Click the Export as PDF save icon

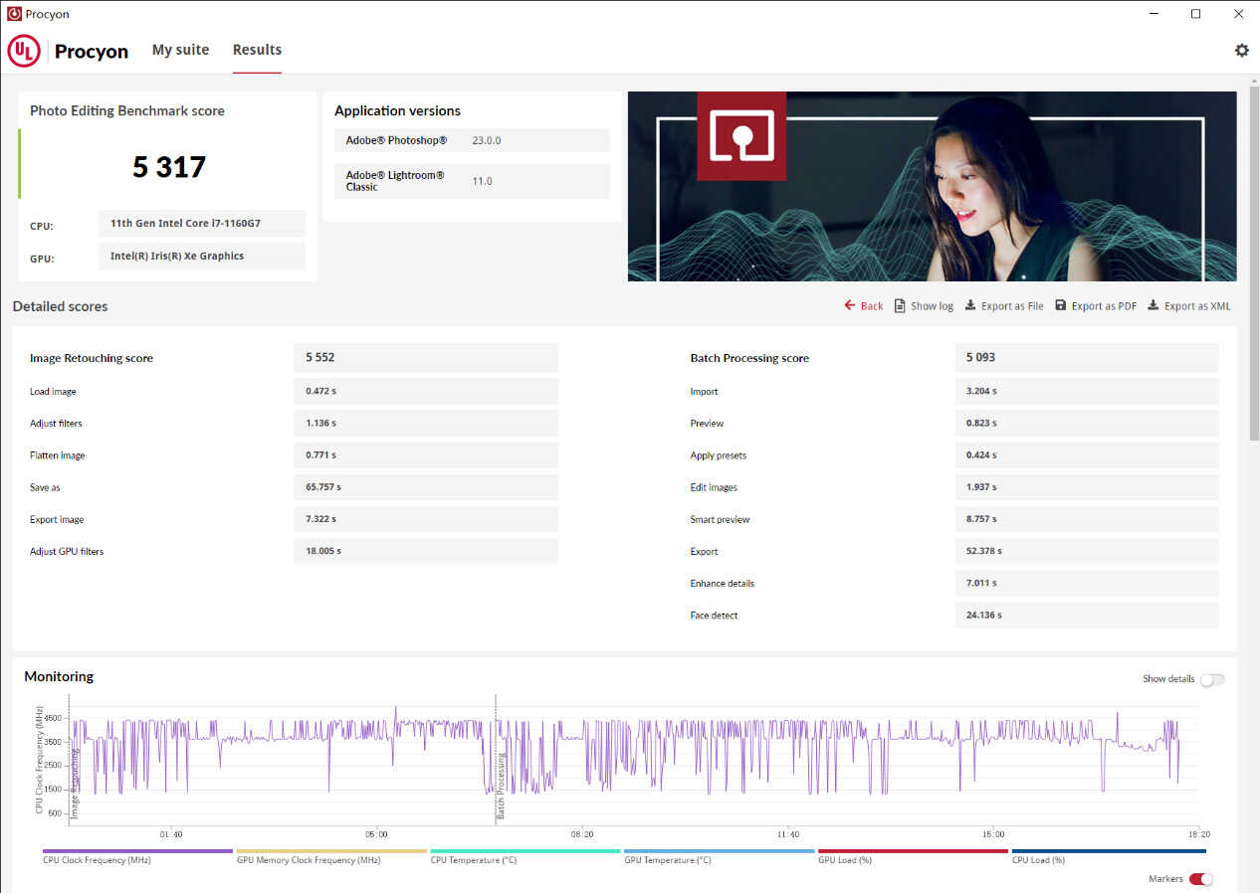[x=1061, y=305]
